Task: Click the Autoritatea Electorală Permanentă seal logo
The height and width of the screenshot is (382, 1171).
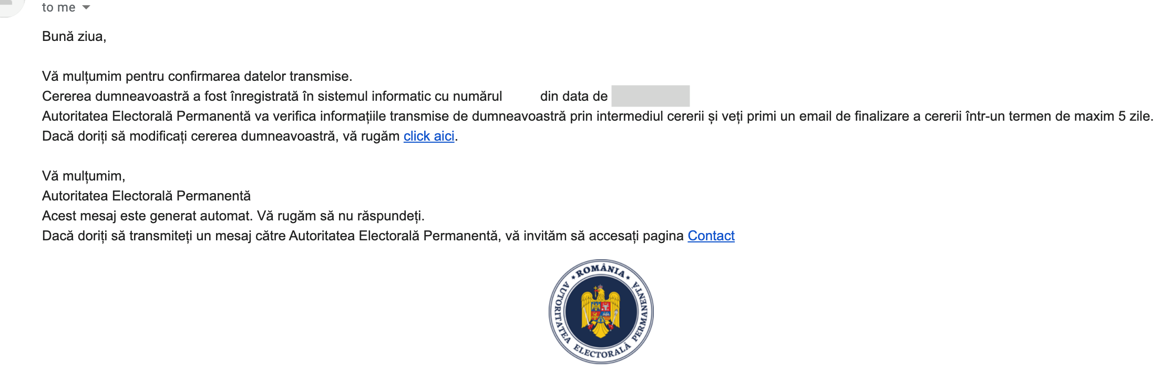Action: [601, 312]
